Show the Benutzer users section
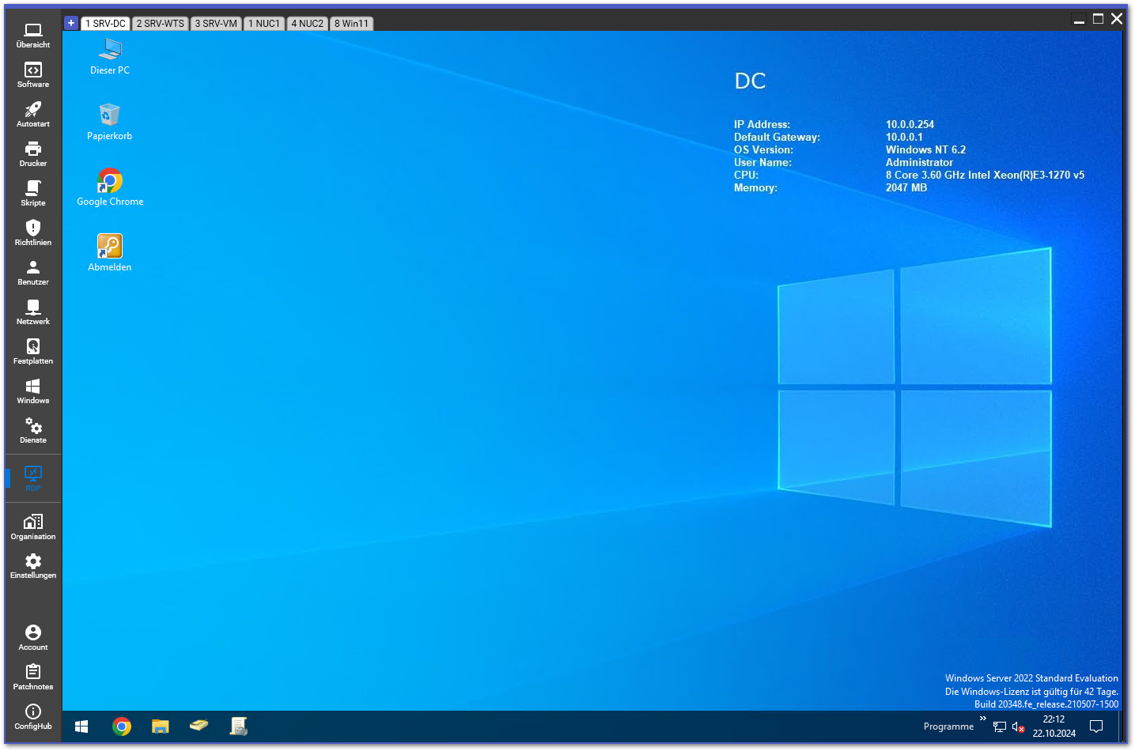Image resolution: width=1135 pixels, height=751 pixels. 33,273
